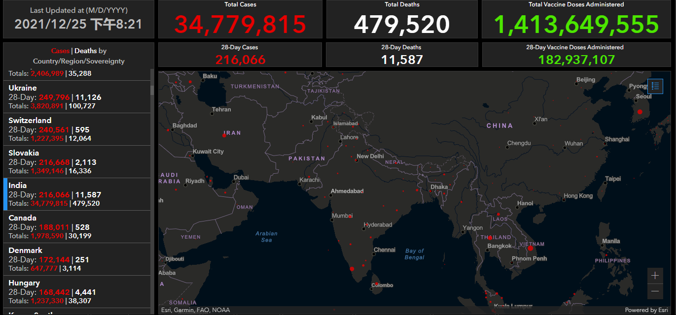Switch list to Cases sorting
Screen dimensions: 676x315
(x=61, y=51)
